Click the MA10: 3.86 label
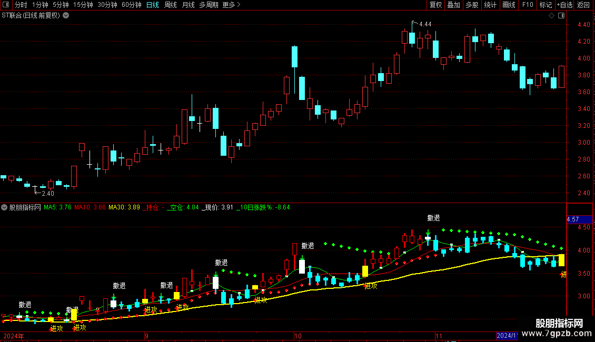Viewport: 595px width, 342px height. (90, 207)
